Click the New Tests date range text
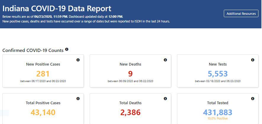Screen dimensions: 262x124 coord(218,81)
